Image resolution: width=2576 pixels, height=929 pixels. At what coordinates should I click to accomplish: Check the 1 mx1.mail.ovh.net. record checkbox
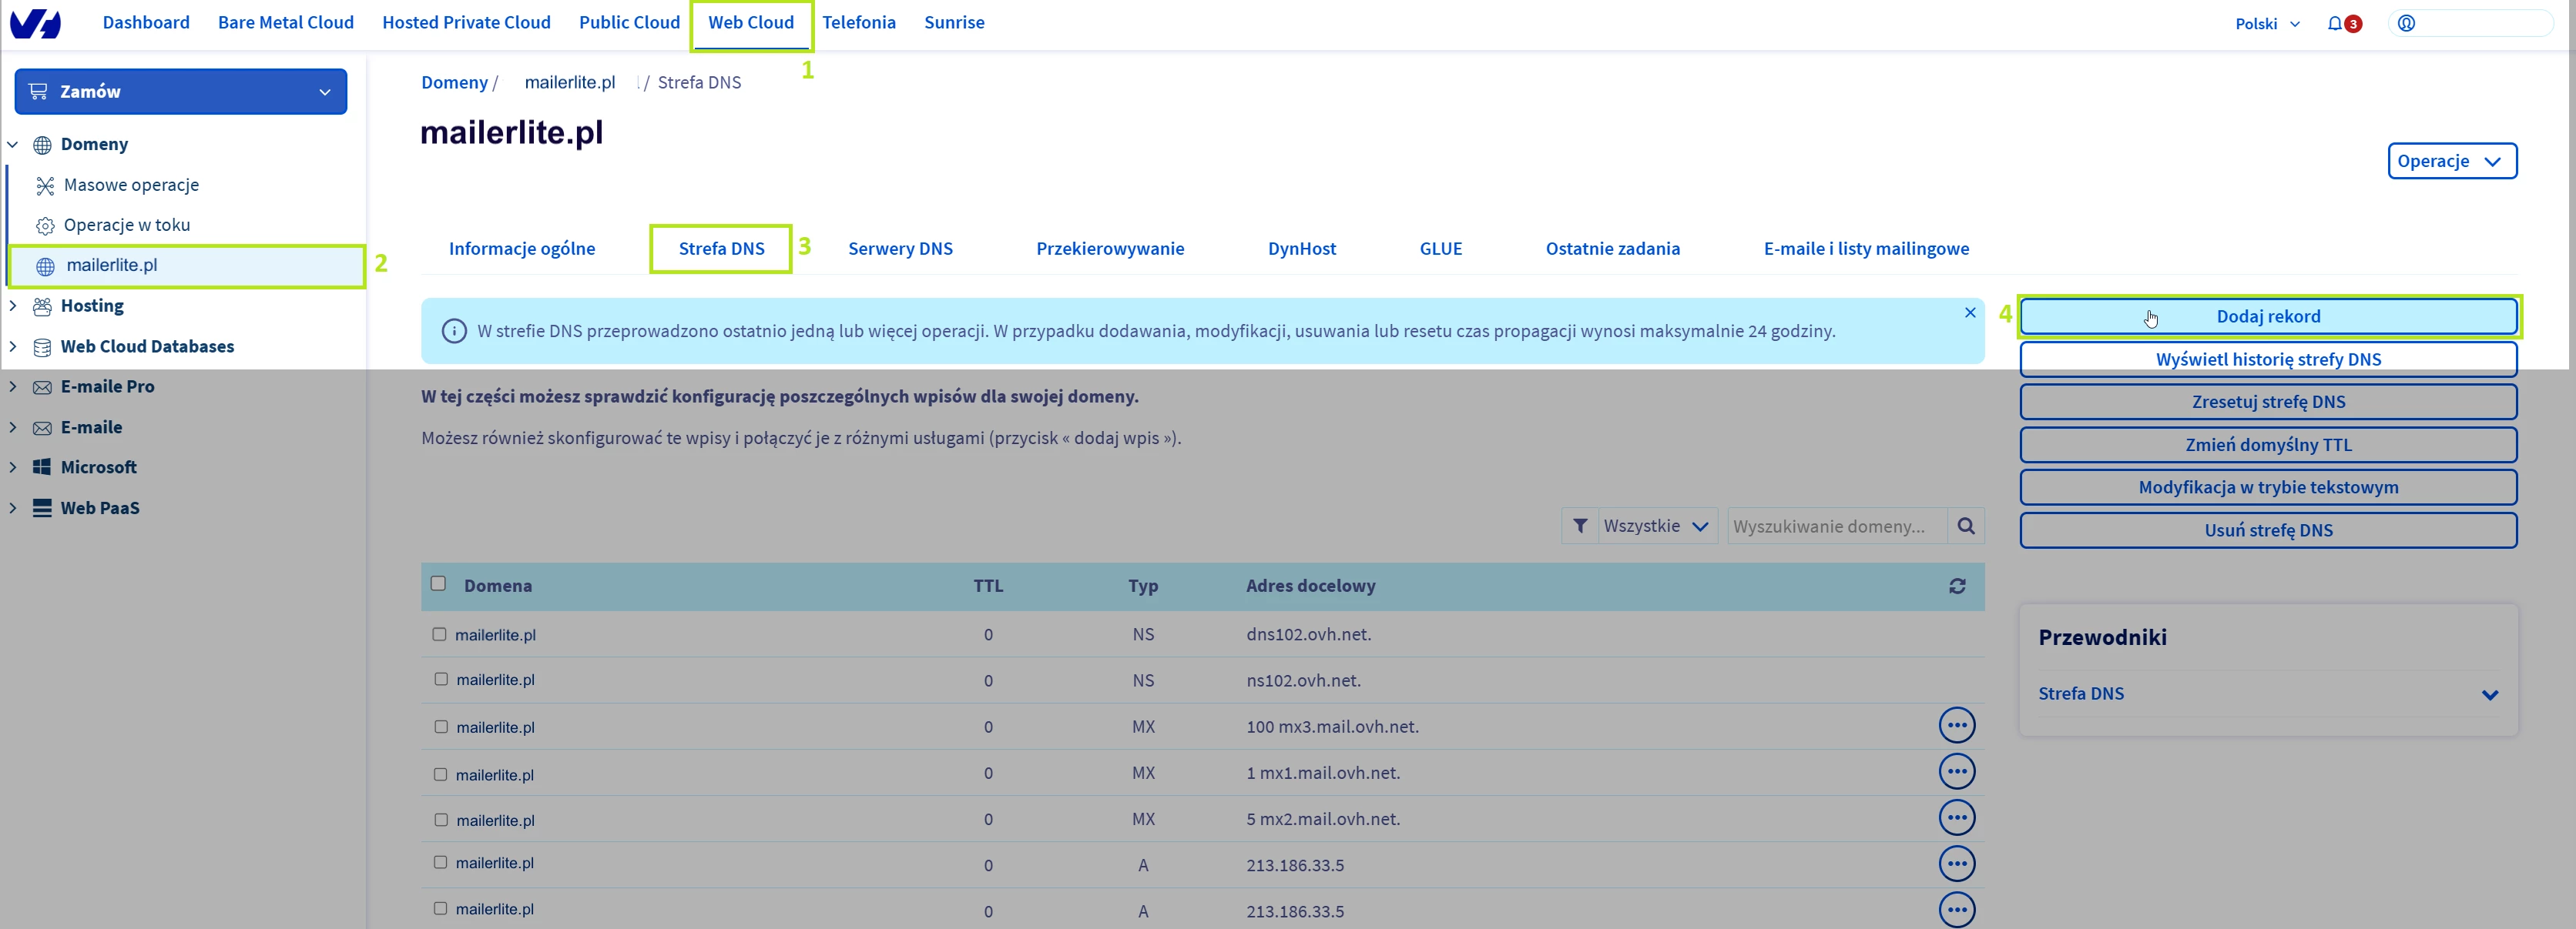(x=440, y=774)
